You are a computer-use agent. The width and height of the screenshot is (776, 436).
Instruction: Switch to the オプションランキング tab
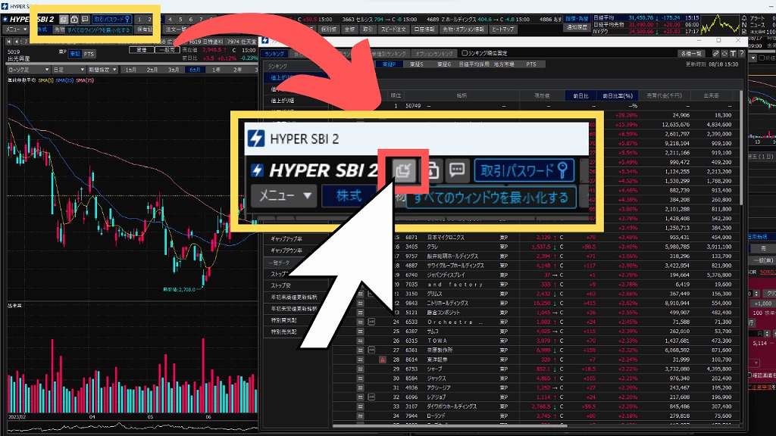coord(435,52)
